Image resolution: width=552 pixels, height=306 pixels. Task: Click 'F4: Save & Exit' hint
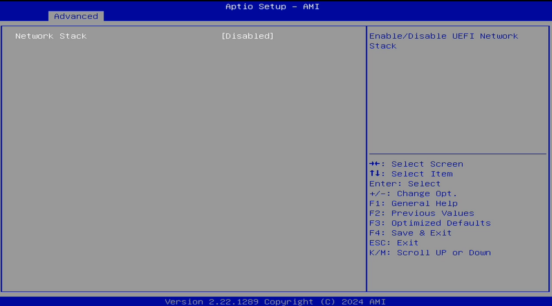[x=410, y=233]
